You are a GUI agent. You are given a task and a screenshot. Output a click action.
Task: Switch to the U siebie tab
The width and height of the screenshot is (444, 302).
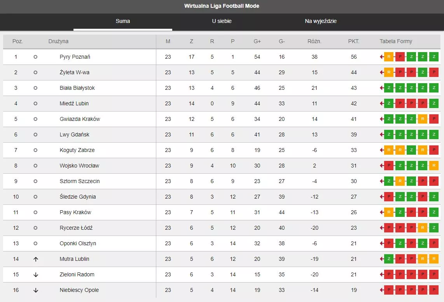click(x=222, y=21)
